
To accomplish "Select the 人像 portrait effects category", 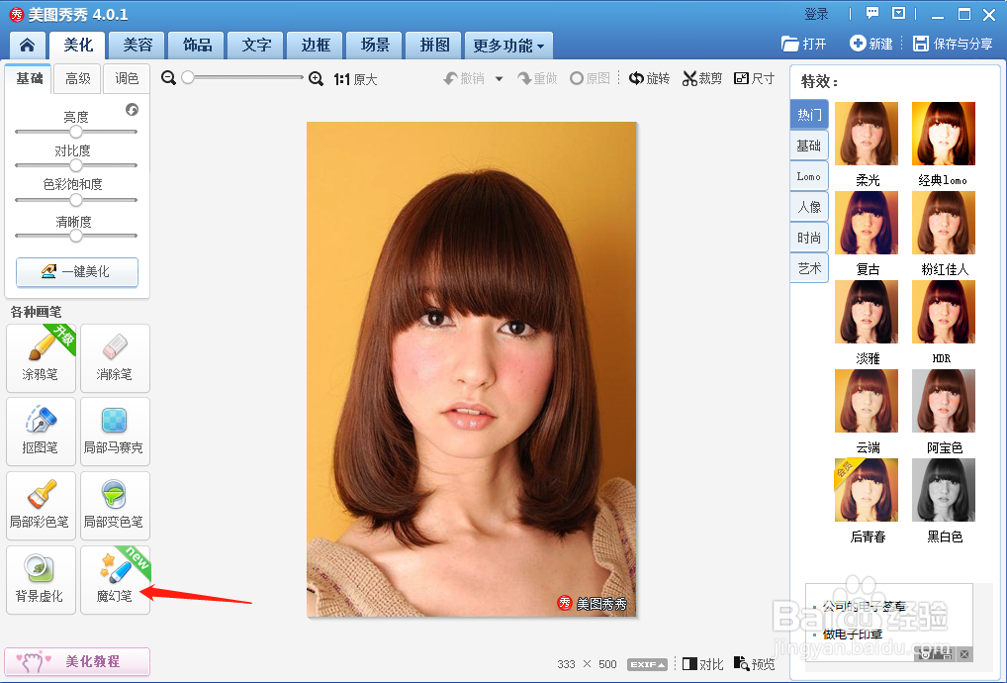I will (x=809, y=207).
